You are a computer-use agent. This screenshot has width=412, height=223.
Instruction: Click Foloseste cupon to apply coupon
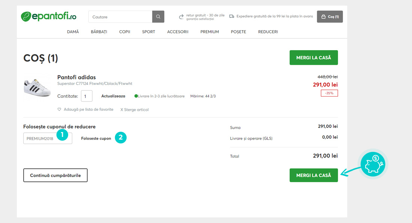pyautogui.click(x=96, y=138)
